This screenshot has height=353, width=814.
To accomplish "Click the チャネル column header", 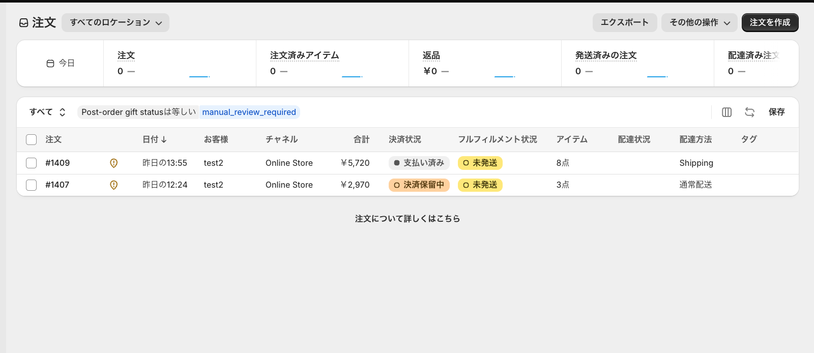I will (x=282, y=139).
